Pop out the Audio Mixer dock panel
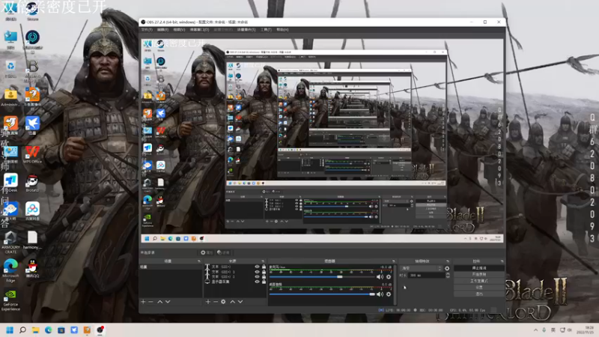599x337 pixels. [394, 261]
